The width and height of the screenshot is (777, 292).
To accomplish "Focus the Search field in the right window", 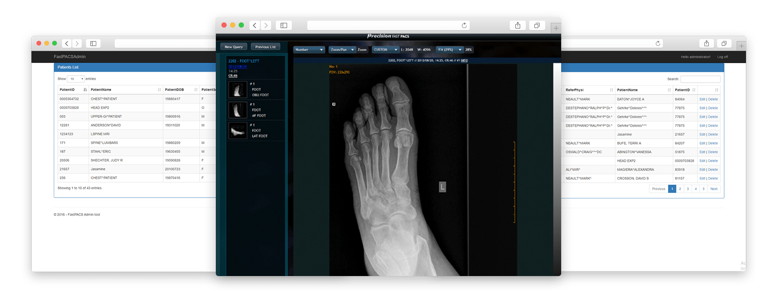I will click(x=700, y=79).
